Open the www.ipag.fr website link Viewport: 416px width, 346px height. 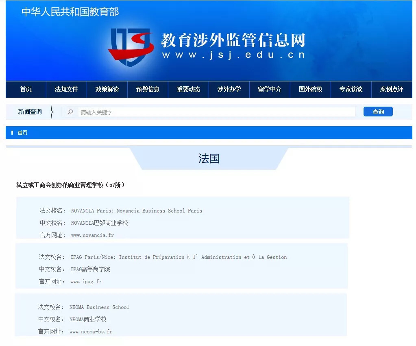coord(86,281)
